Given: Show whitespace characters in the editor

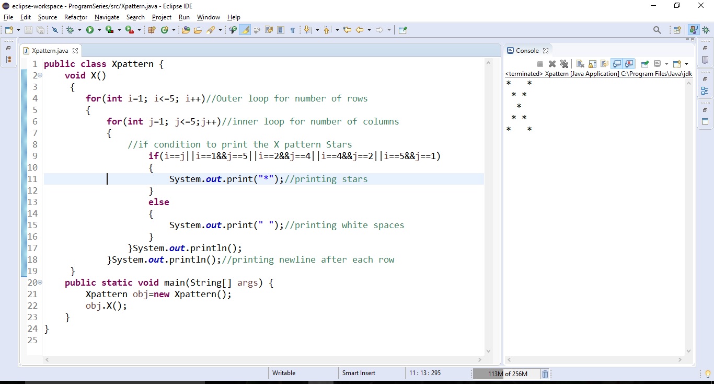Looking at the screenshot, I should tap(293, 30).
